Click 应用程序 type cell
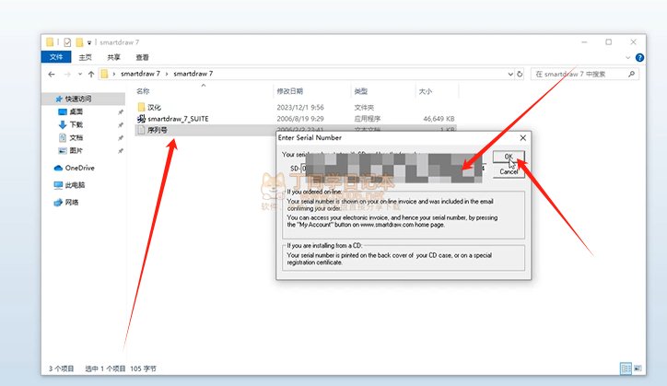This screenshot has width=667, height=386. tap(367, 119)
